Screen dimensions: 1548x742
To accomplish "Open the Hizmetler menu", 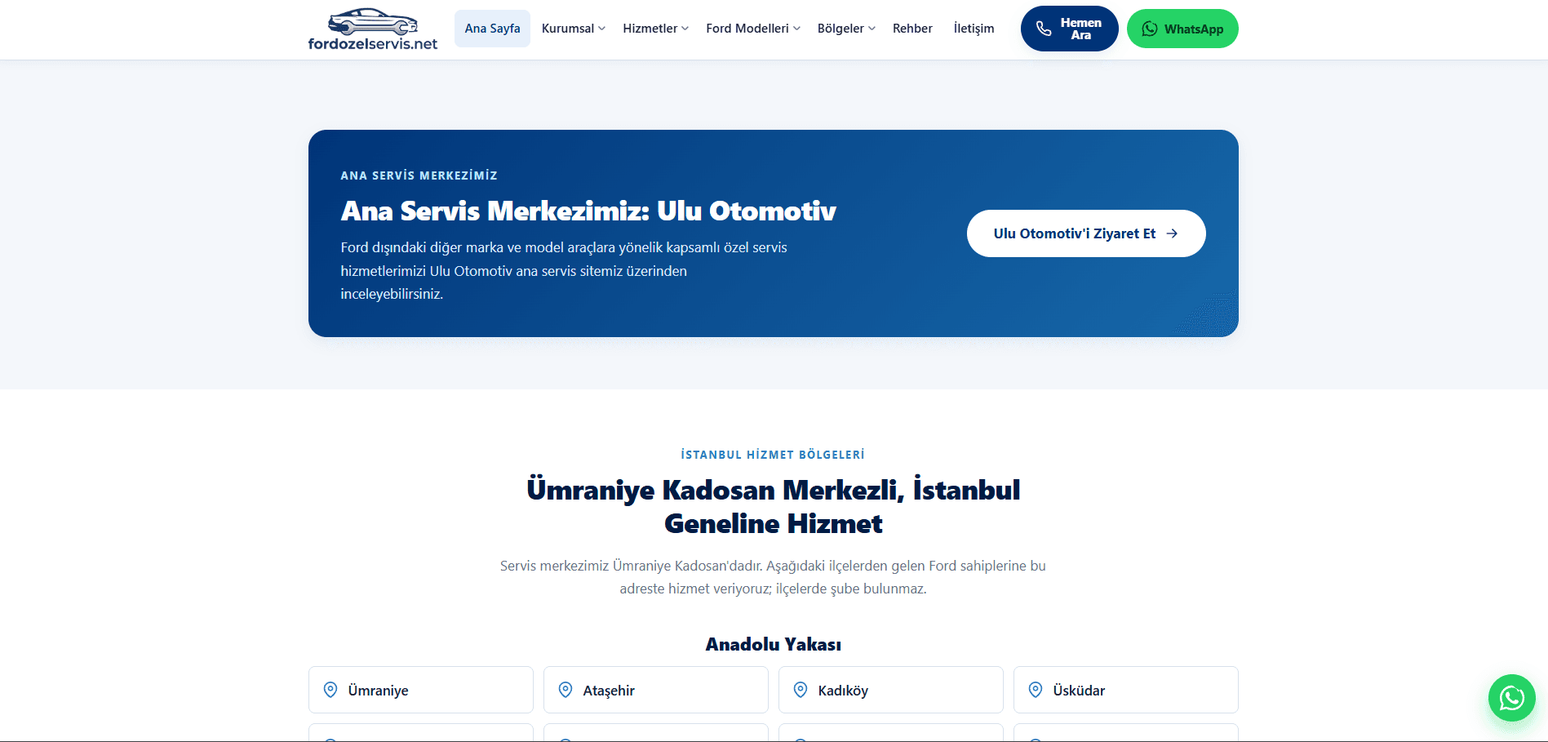I will (655, 29).
